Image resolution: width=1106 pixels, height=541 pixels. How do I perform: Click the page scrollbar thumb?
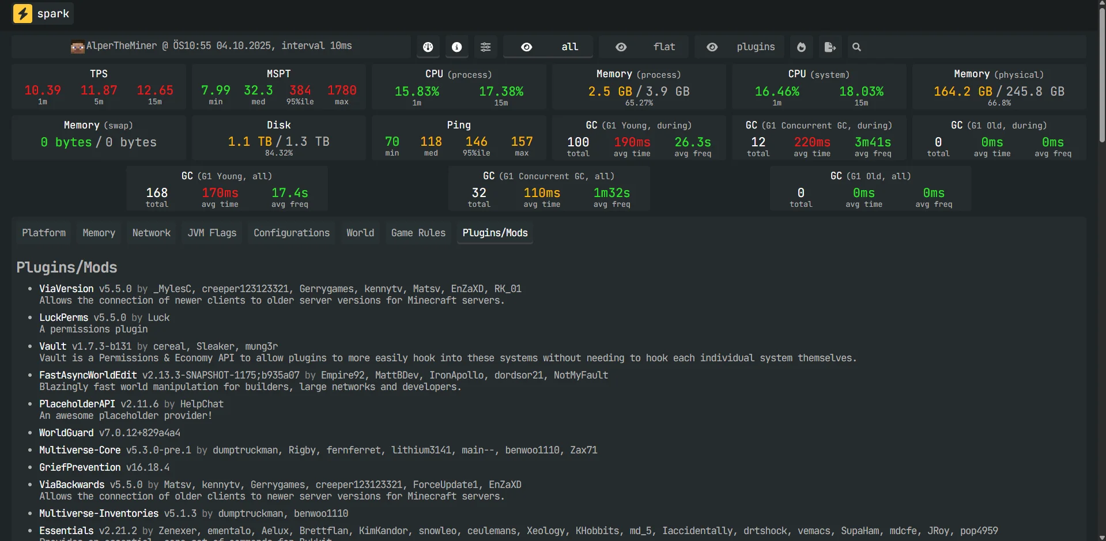click(1101, 75)
